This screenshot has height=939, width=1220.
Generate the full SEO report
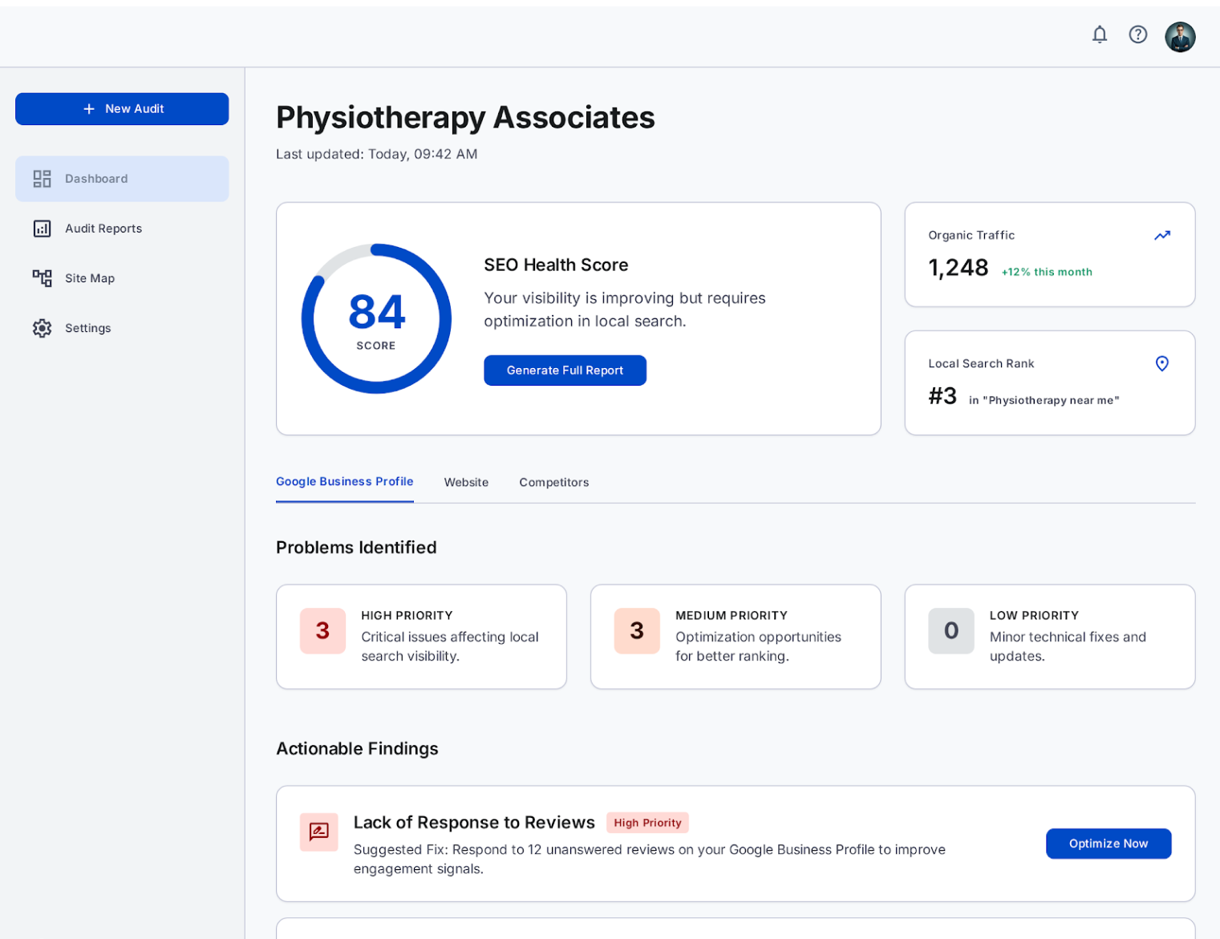click(565, 370)
